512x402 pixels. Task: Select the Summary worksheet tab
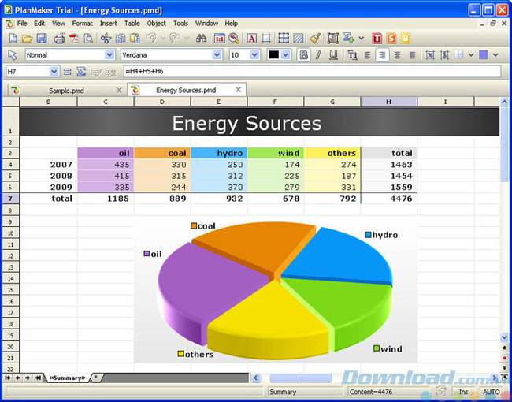coord(66,378)
